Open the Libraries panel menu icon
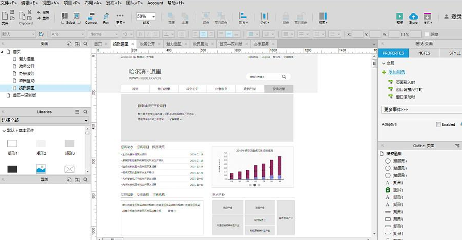 click(x=77, y=111)
